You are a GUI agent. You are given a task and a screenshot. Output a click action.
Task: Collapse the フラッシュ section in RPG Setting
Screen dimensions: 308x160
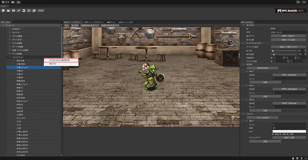(x=244, y=114)
